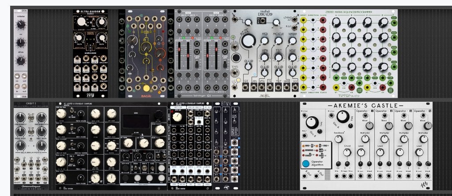Screen dimensions: 452x196
Task: Click the Feedback knob on Akemie's Castle
Action: tap(338, 139)
